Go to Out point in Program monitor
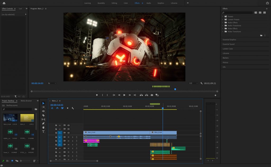The width and height of the screenshot is (271, 167). coord(135,95)
